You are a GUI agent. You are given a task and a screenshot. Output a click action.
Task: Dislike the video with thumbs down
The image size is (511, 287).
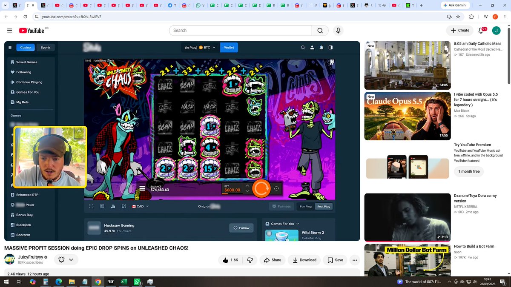pos(250,260)
